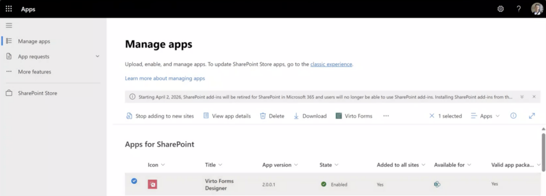Click the green Enabled status icon

tap(324, 184)
